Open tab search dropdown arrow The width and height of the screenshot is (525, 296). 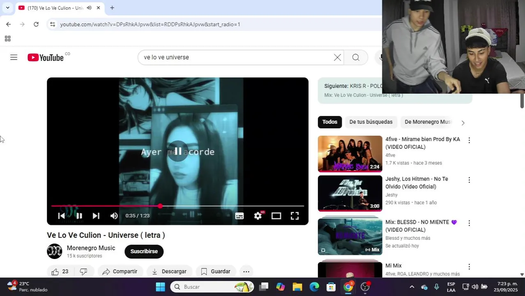click(7, 8)
